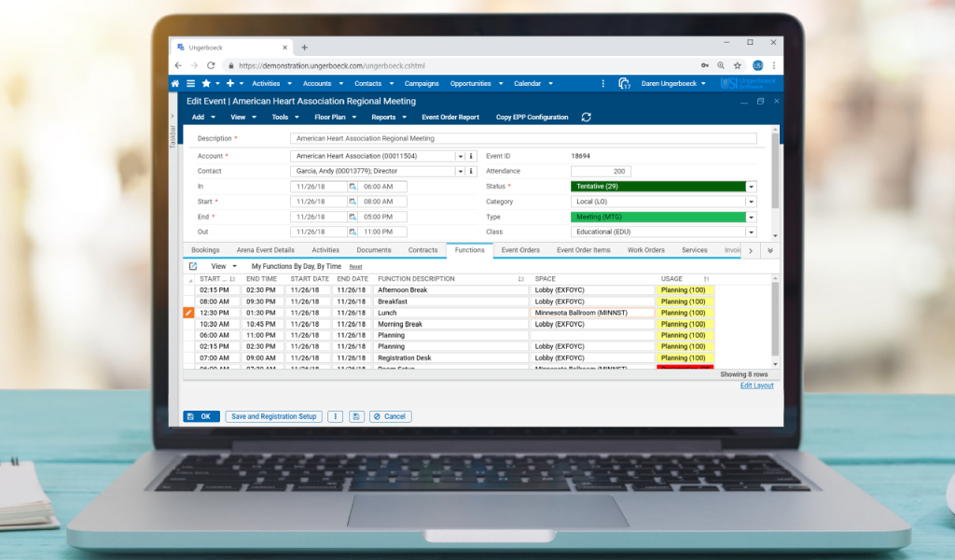
Task: Click the refresh icon beside Copy EPP Configuration
Action: 586,118
